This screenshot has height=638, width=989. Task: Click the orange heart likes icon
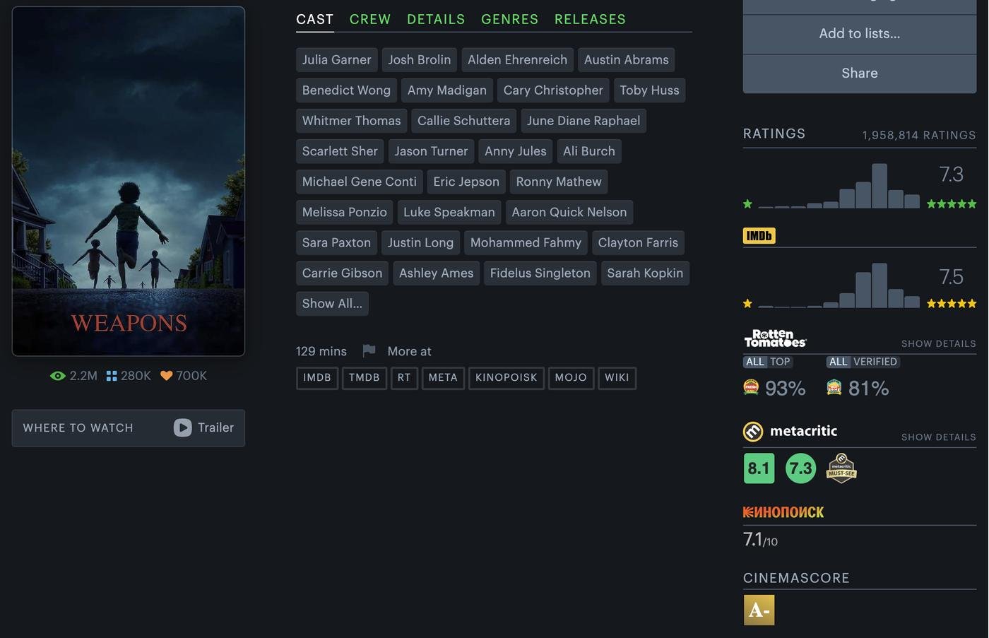167,376
